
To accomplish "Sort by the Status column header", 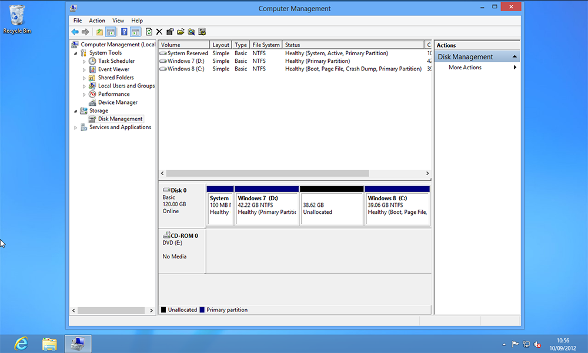I will click(x=353, y=45).
